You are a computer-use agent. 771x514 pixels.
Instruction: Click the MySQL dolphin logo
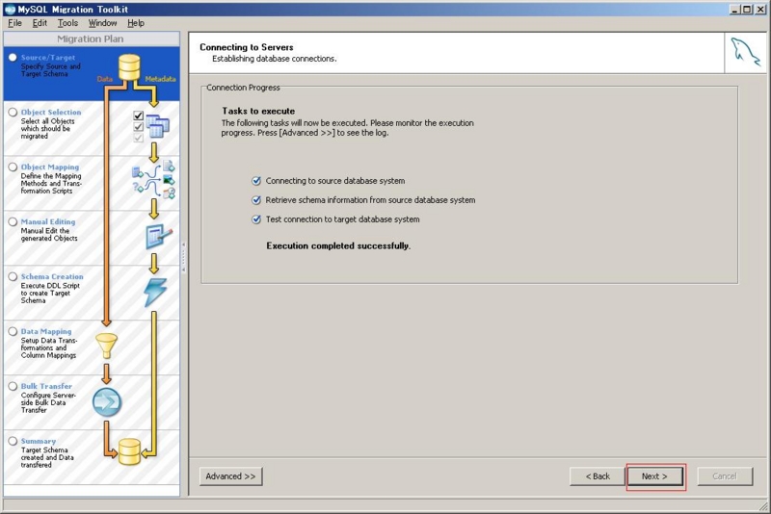[745, 52]
